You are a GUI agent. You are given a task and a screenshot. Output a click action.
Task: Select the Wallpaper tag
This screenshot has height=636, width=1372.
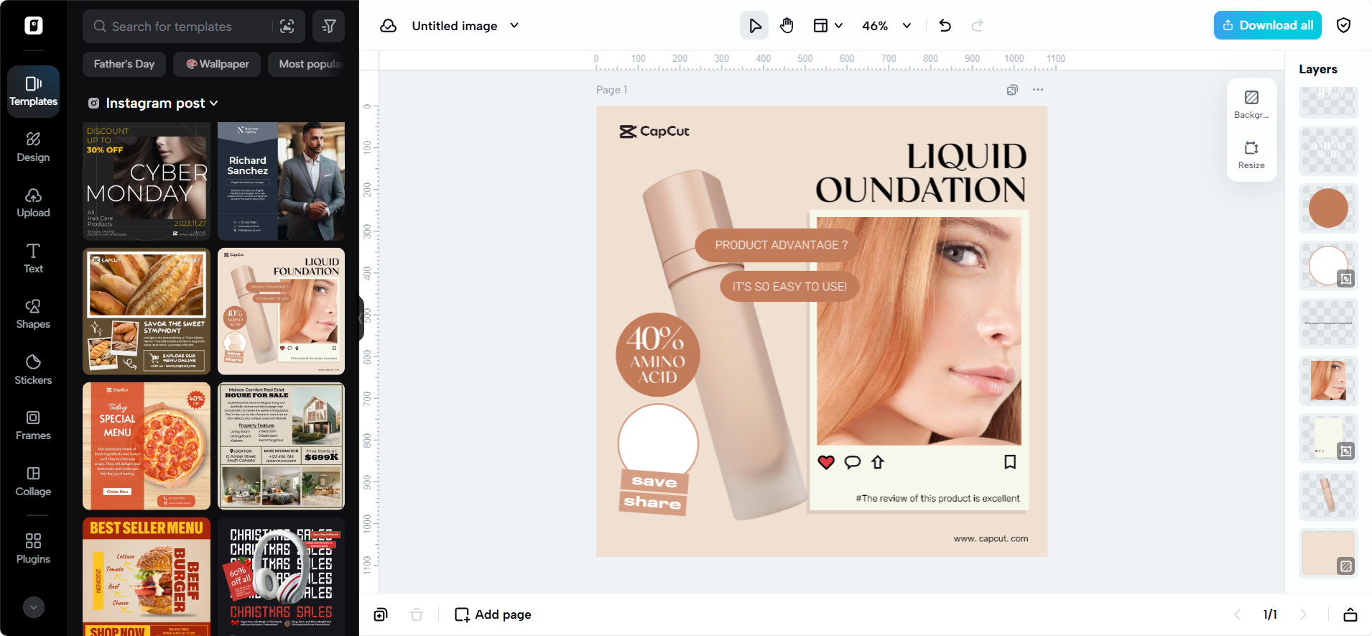pyautogui.click(x=218, y=64)
